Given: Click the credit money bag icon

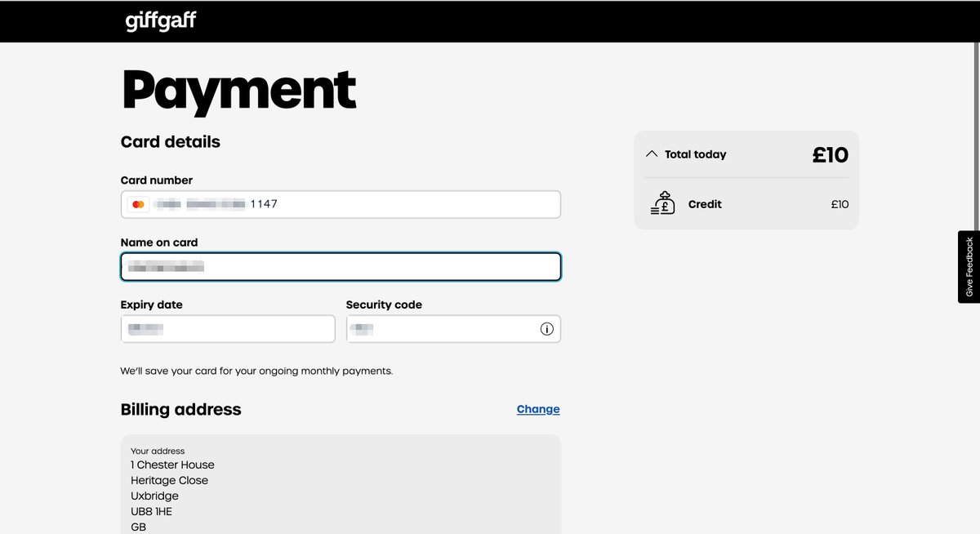Looking at the screenshot, I should click(x=663, y=203).
